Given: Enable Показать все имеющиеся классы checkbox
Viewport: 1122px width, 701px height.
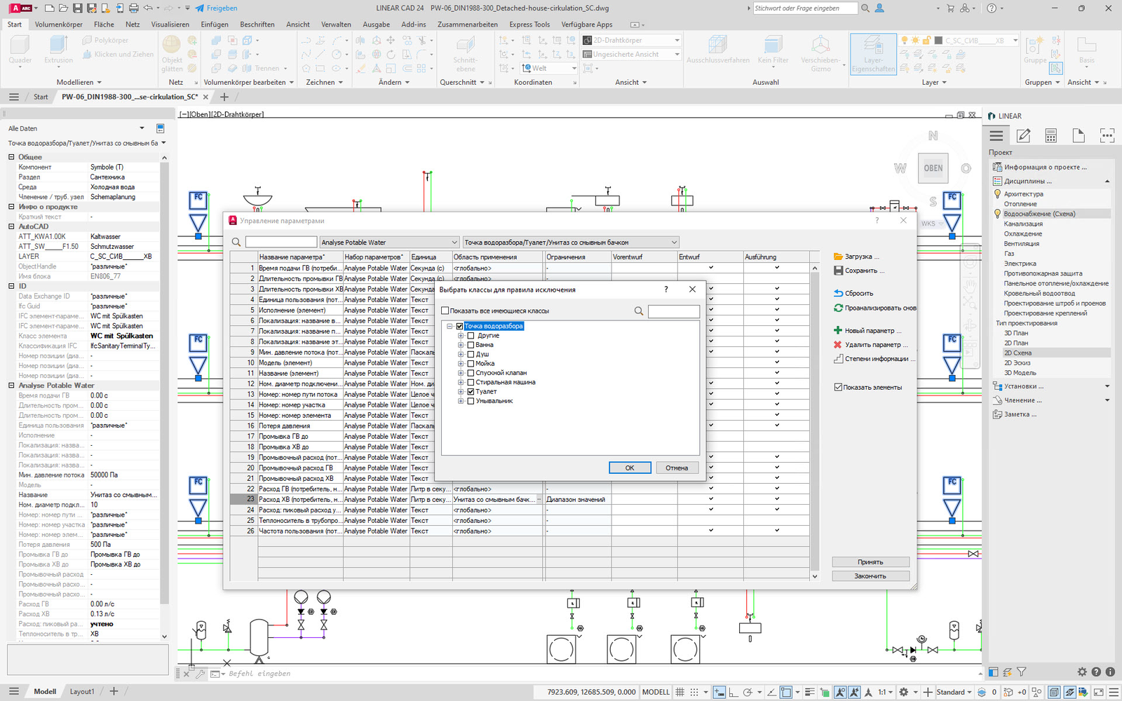Looking at the screenshot, I should [445, 311].
